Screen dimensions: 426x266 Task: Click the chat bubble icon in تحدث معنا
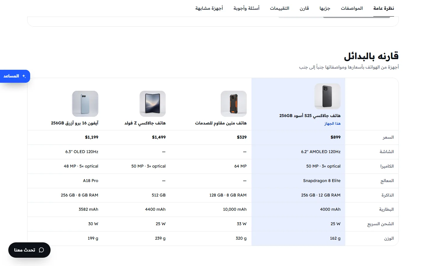pyautogui.click(x=41, y=250)
